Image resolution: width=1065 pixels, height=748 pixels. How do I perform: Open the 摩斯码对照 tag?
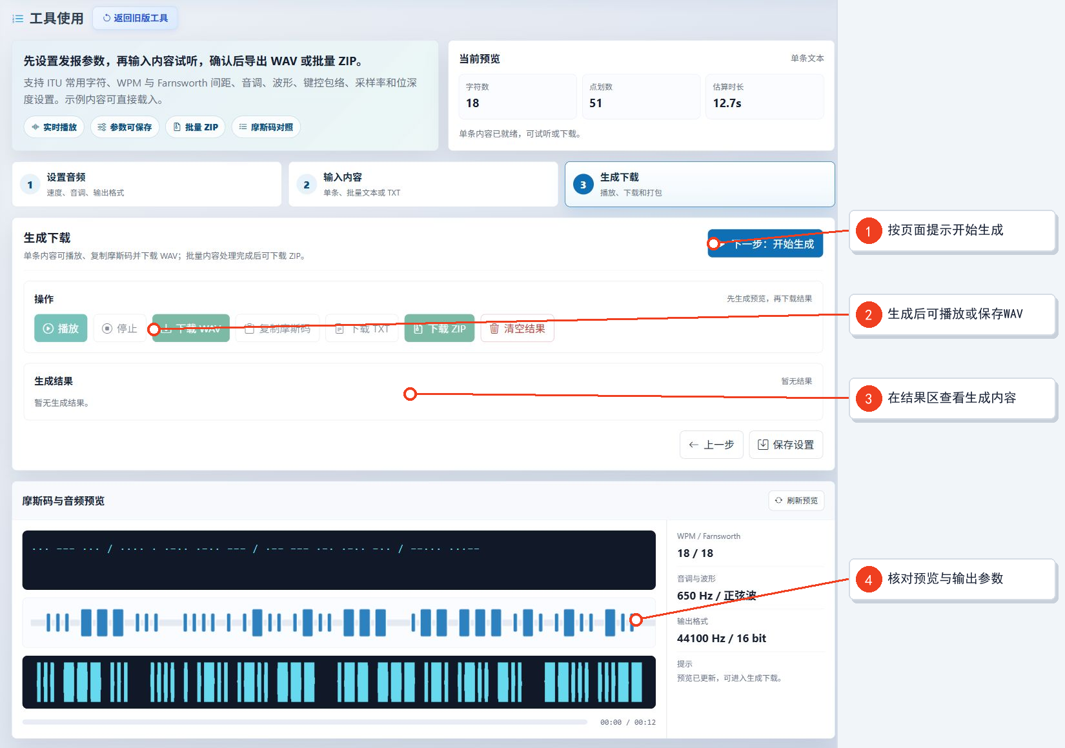[266, 127]
